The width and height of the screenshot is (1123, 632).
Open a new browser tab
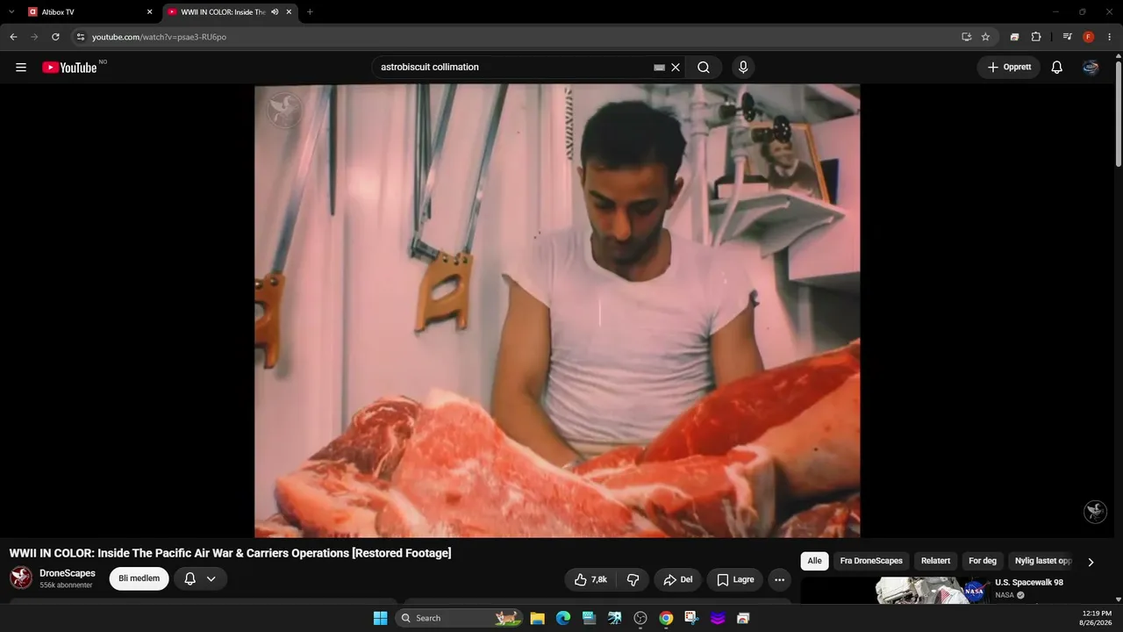coord(310,12)
